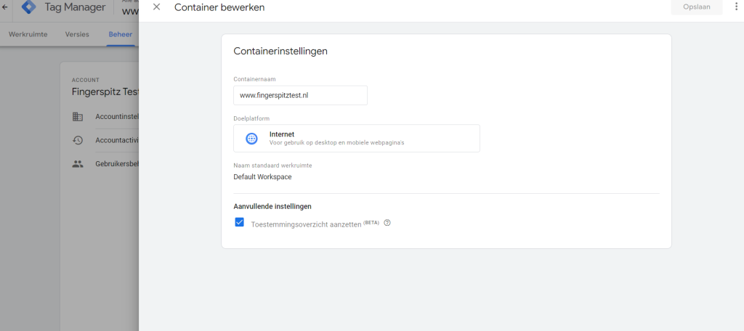
Task: Close the Container bewerken panel
Action: [157, 7]
